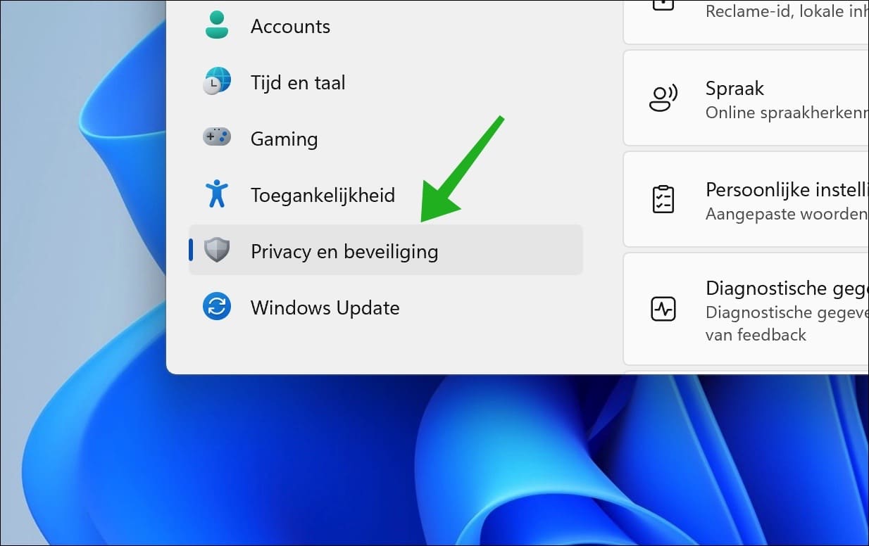Click the 'Aangepaste woorden' description text
Viewport: 869px width, 546px height.
coord(787,214)
